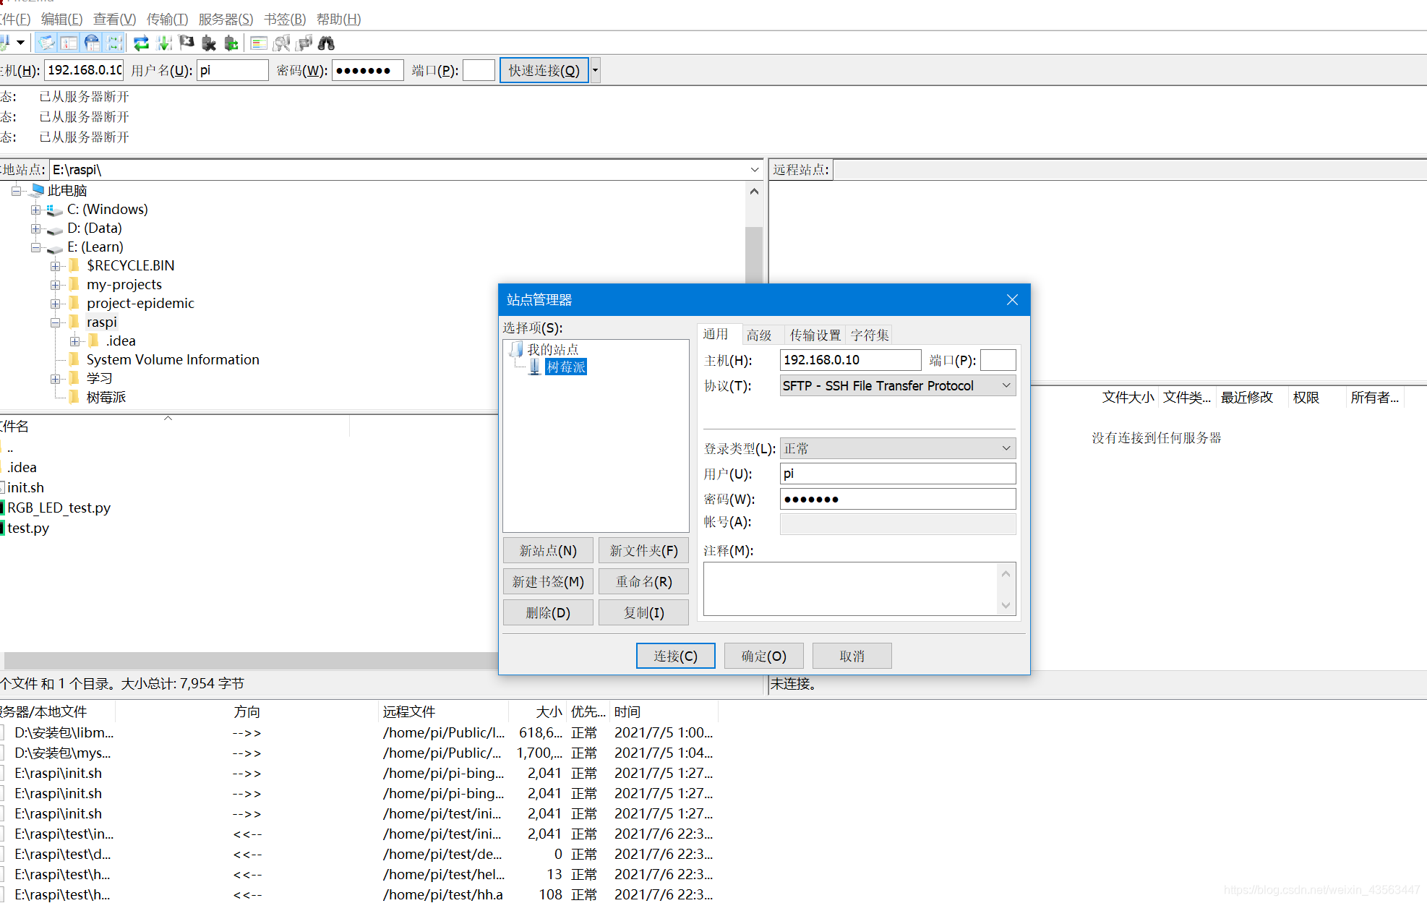Click the disconnect from server icon

(x=209, y=43)
